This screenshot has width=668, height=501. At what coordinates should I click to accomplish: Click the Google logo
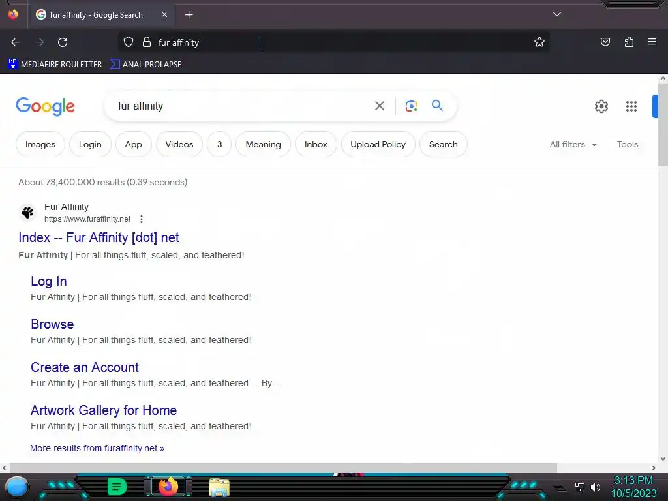point(45,106)
